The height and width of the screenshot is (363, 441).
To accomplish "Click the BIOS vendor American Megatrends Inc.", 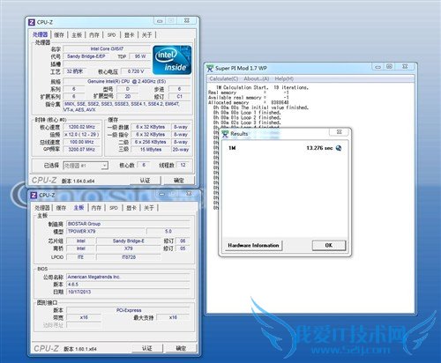I will pos(128,277).
